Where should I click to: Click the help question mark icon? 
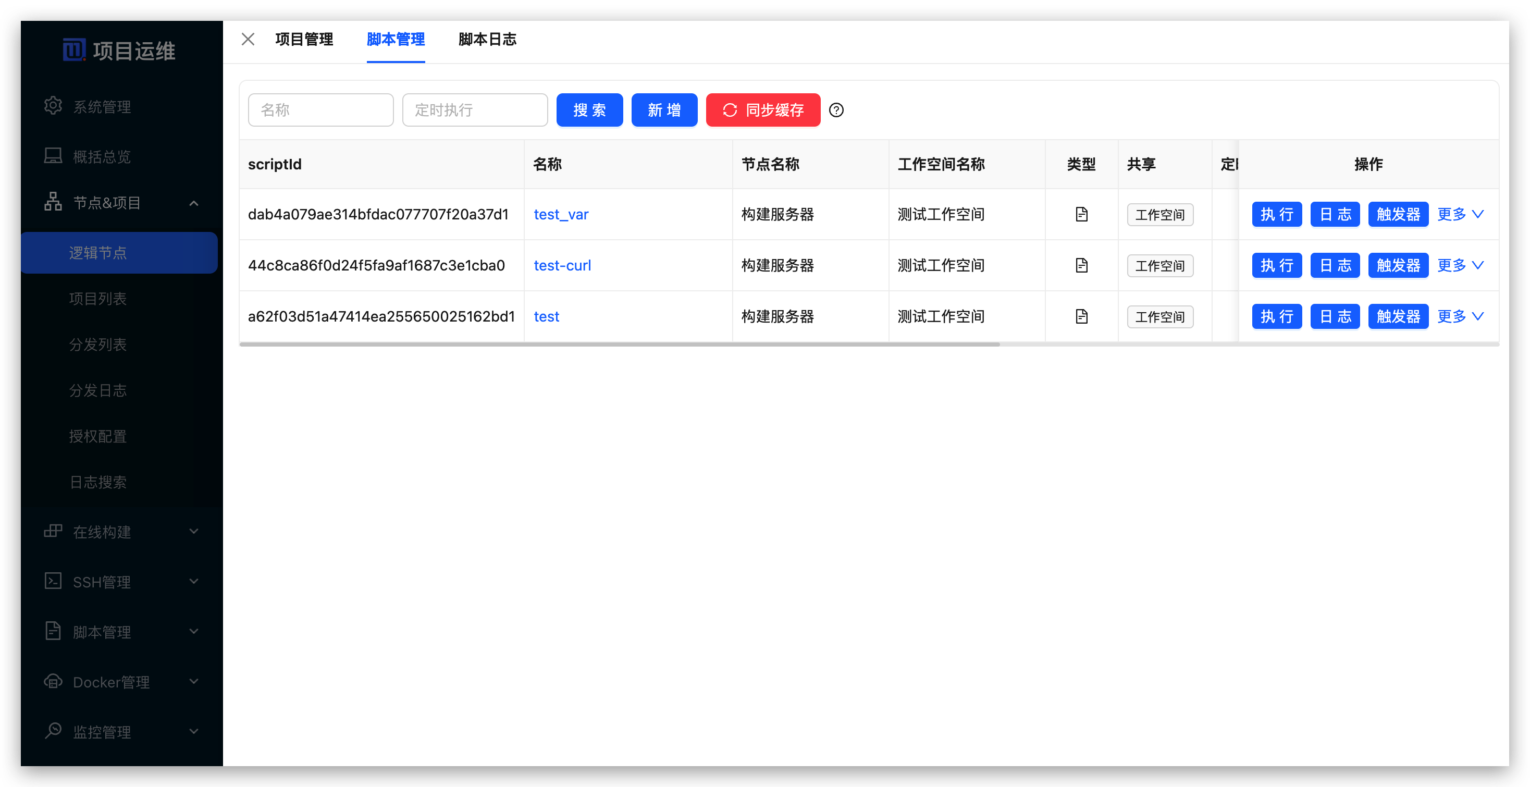(836, 110)
